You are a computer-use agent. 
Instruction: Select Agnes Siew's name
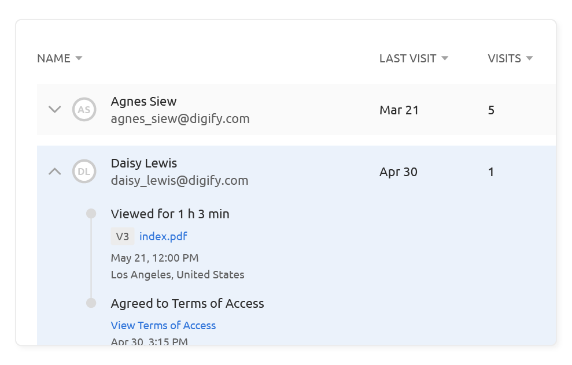143,102
